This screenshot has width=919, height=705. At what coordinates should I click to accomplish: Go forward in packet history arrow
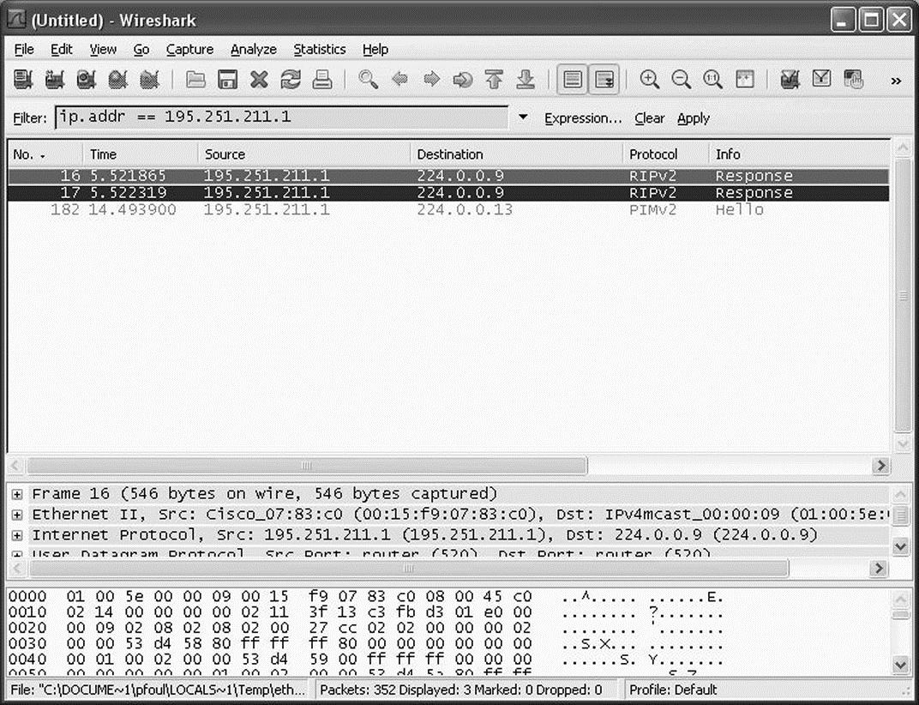(431, 79)
